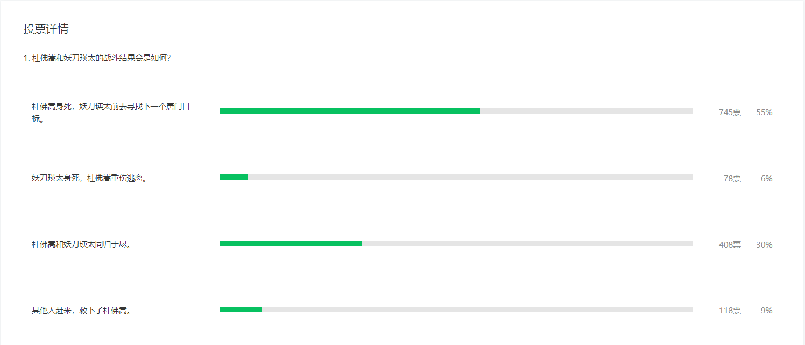The width and height of the screenshot is (805, 345).
Task: Click the 745票 vote count
Action: 730,112
